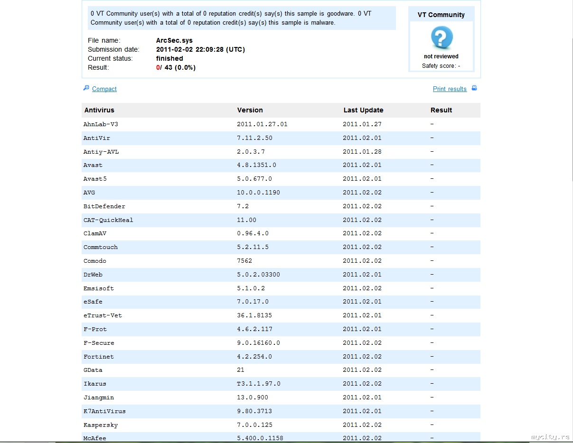
Task: Select the Ikarus row name
Action: click(95, 384)
